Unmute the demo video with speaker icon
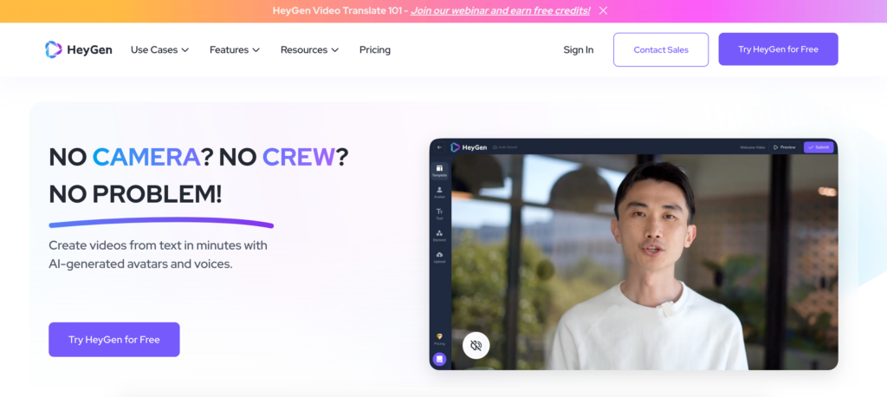 (x=476, y=346)
